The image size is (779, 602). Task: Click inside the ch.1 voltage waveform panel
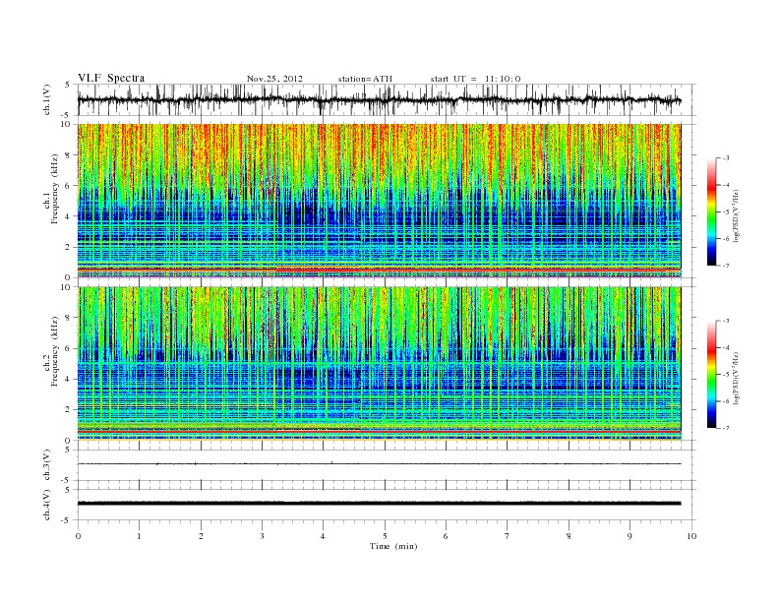pyautogui.click(x=387, y=99)
